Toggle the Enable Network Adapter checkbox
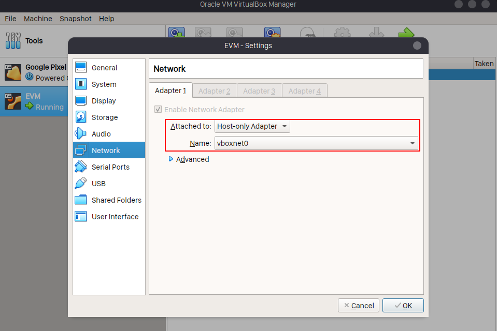 click(158, 109)
